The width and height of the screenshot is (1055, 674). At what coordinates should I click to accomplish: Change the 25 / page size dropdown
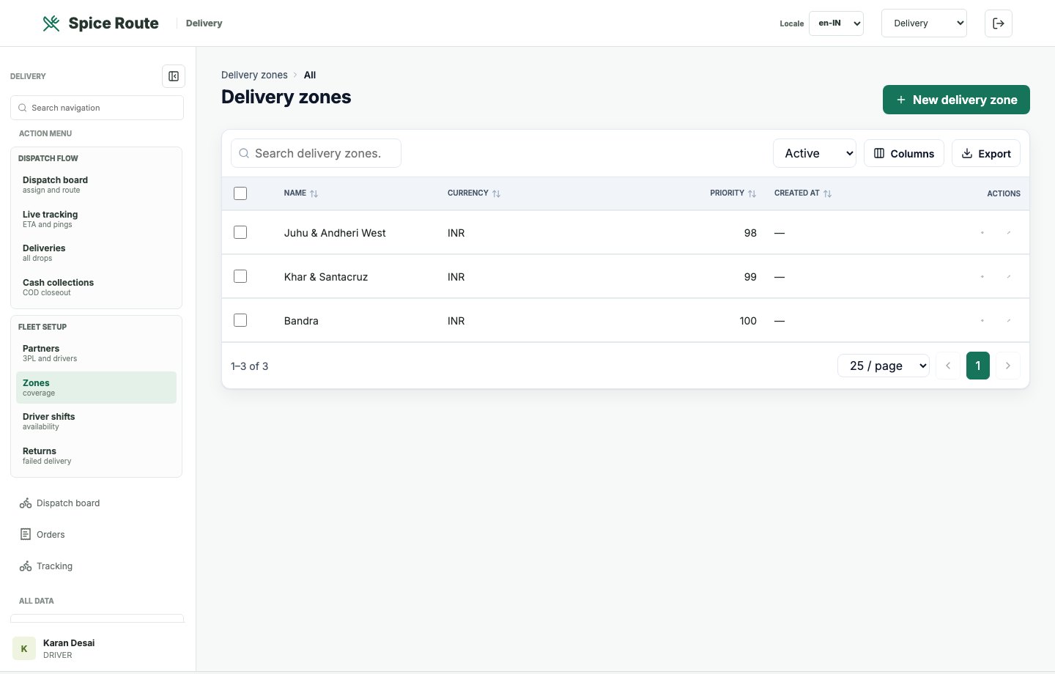coord(883,366)
